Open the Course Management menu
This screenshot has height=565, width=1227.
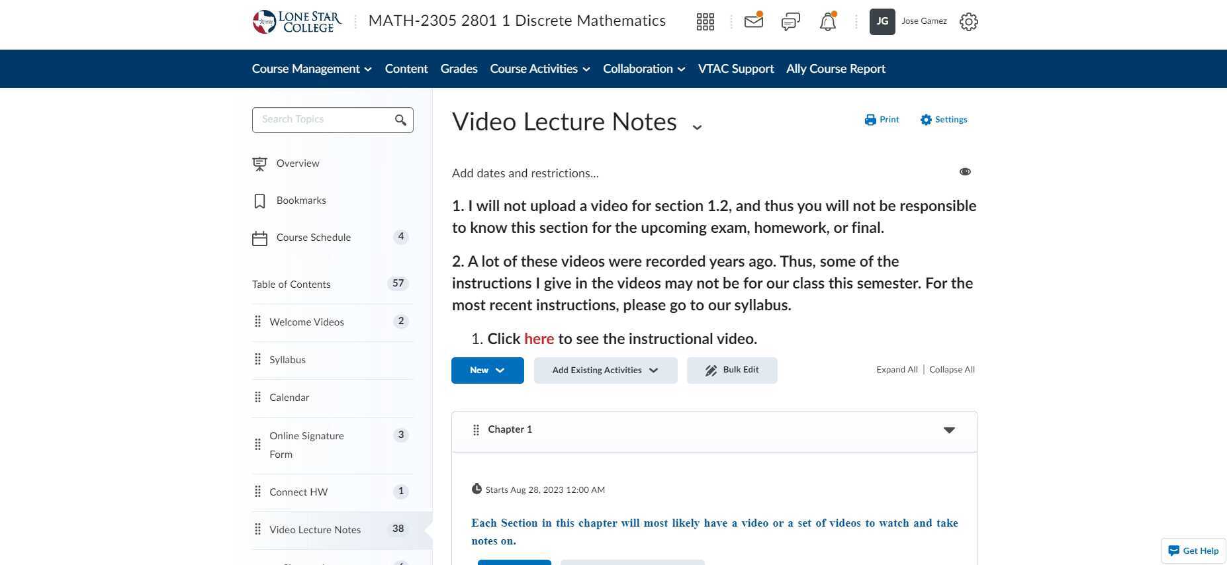312,69
